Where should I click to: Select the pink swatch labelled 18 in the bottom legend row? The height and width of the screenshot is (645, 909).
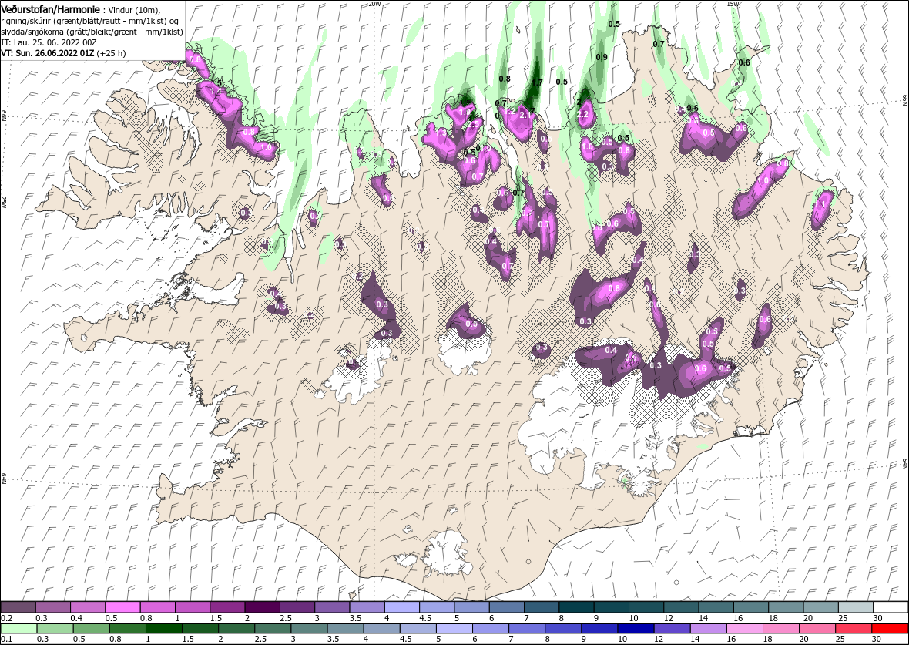click(x=781, y=629)
